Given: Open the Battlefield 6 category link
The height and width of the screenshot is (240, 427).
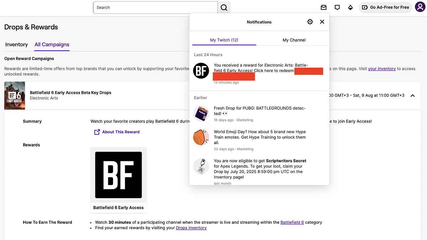Looking at the screenshot, I should (292, 222).
